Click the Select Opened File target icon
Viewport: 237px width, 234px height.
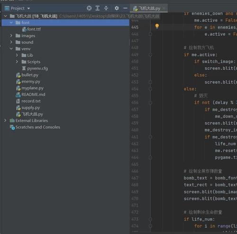[x=89, y=8]
